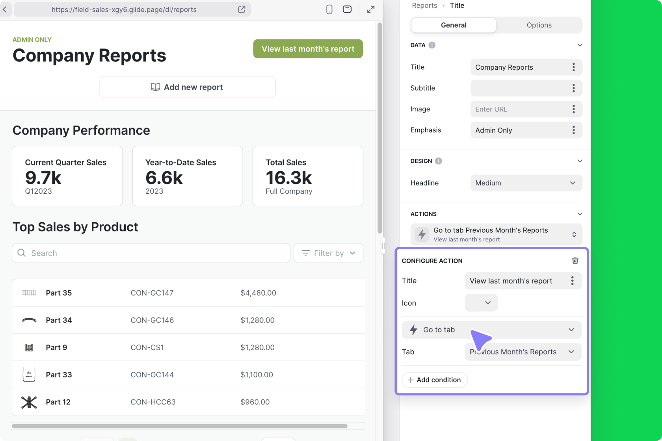662x441 pixels.
Task: Open the Headline Medium dropdown
Action: point(526,183)
